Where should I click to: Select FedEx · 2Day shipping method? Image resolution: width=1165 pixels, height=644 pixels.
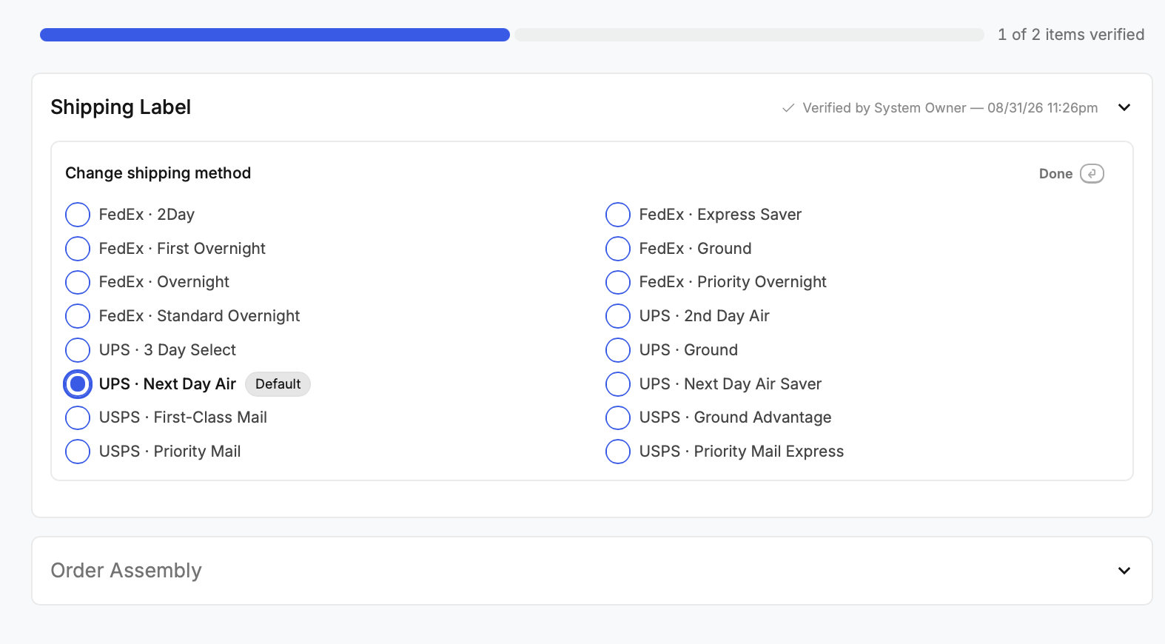click(78, 215)
